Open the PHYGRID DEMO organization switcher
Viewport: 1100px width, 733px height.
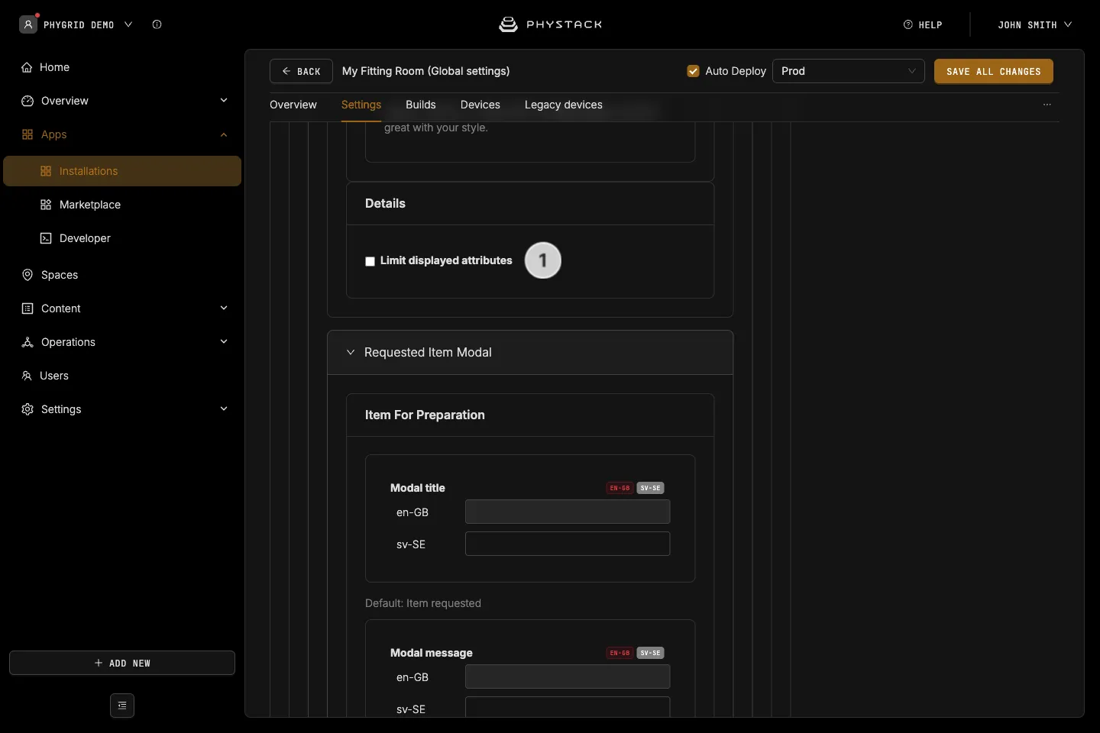click(76, 24)
